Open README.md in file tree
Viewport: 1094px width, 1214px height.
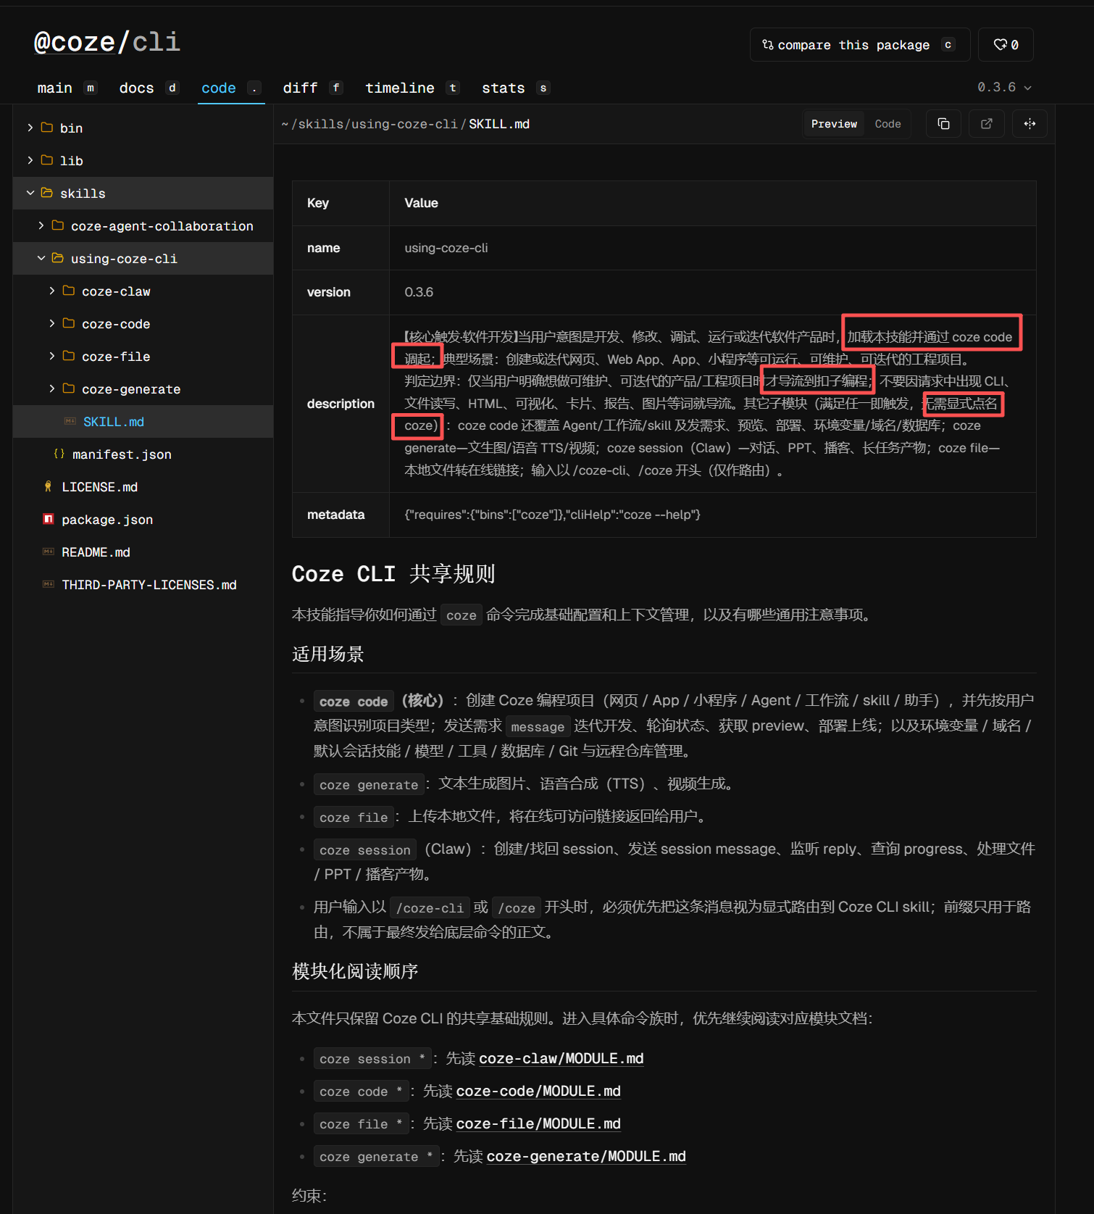click(x=143, y=552)
